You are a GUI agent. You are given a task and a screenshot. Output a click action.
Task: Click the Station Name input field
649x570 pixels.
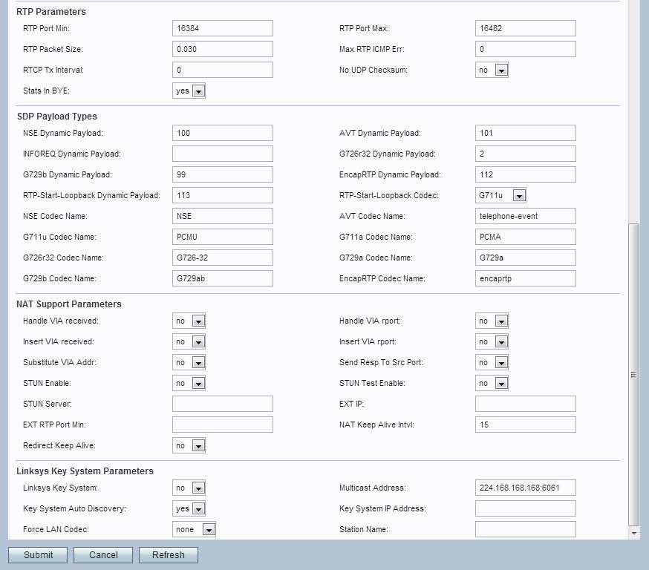click(525, 529)
